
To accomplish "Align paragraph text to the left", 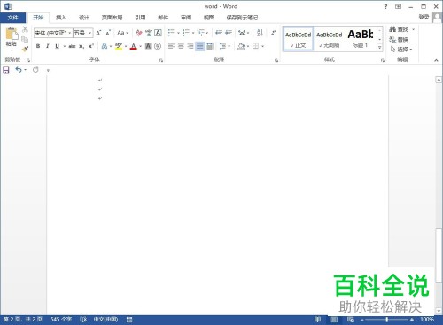I will point(171,46).
